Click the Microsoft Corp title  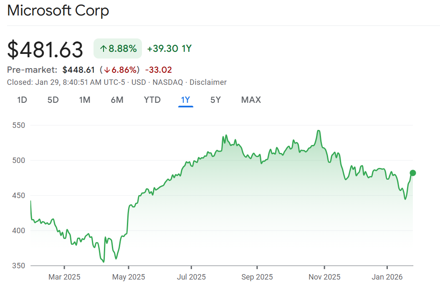coord(58,11)
